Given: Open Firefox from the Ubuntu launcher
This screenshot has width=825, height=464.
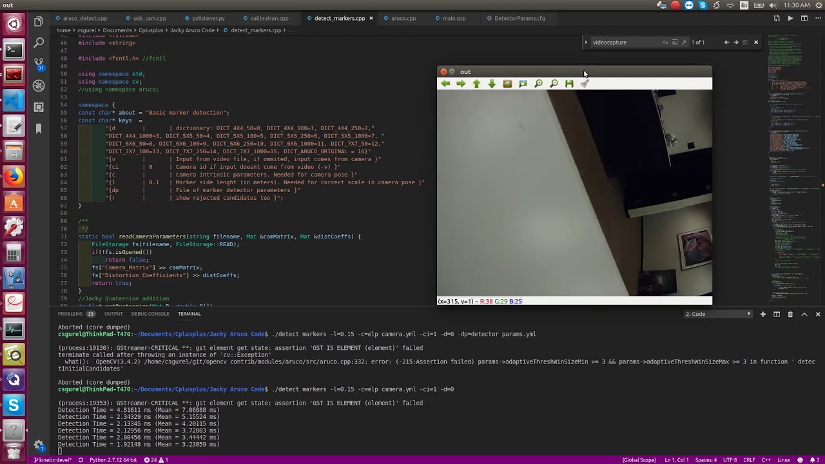Looking at the screenshot, I should [x=14, y=176].
